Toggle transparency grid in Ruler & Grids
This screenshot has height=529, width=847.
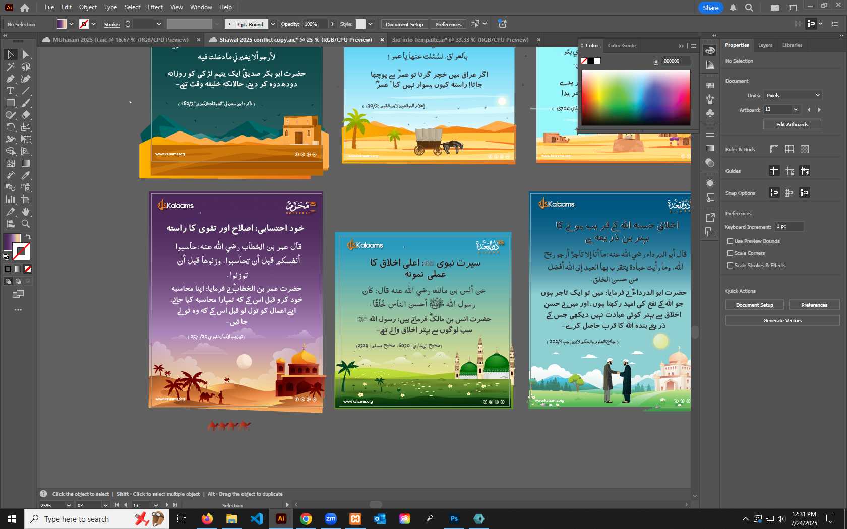coord(805,149)
